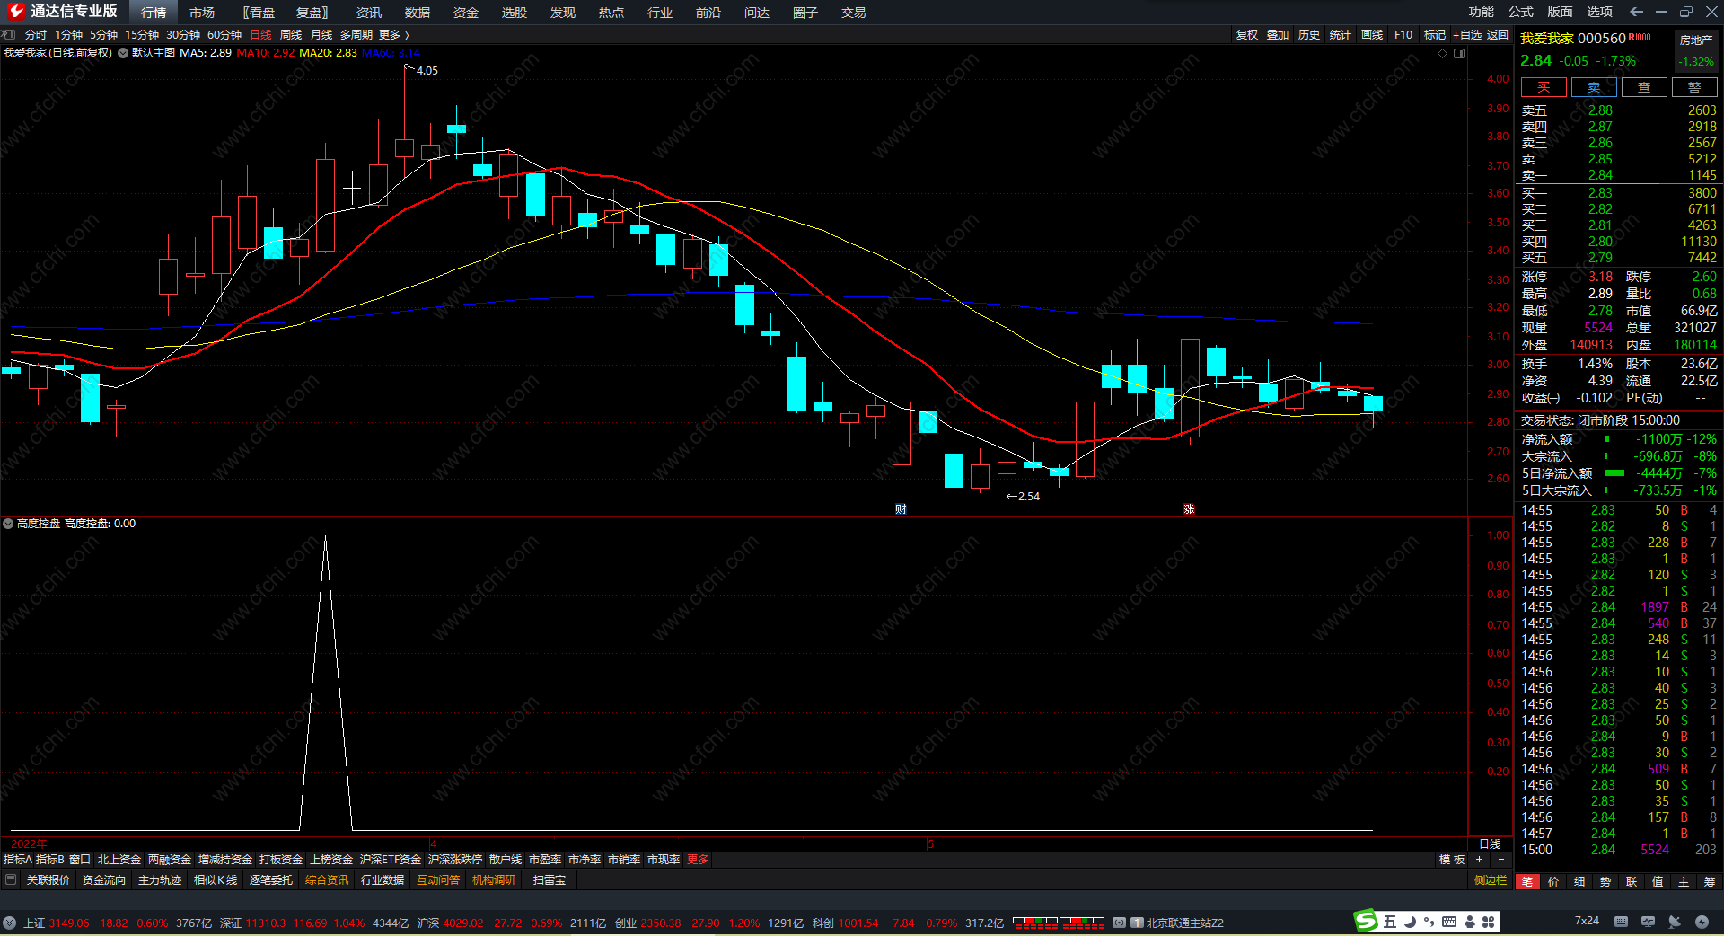Open the 公式 menu
The width and height of the screenshot is (1724, 936).
pos(1521,12)
